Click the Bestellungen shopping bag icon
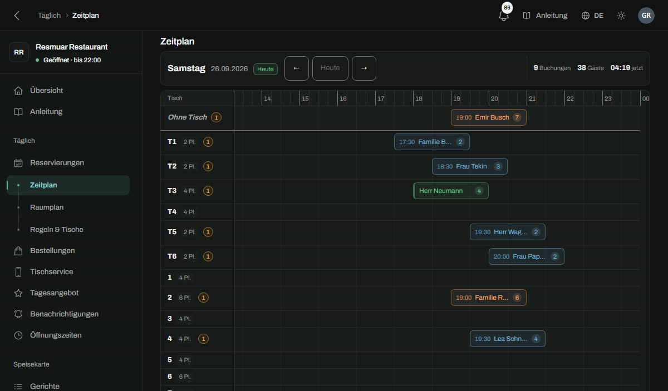The image size is (668, 391). (x=18, y=251)
